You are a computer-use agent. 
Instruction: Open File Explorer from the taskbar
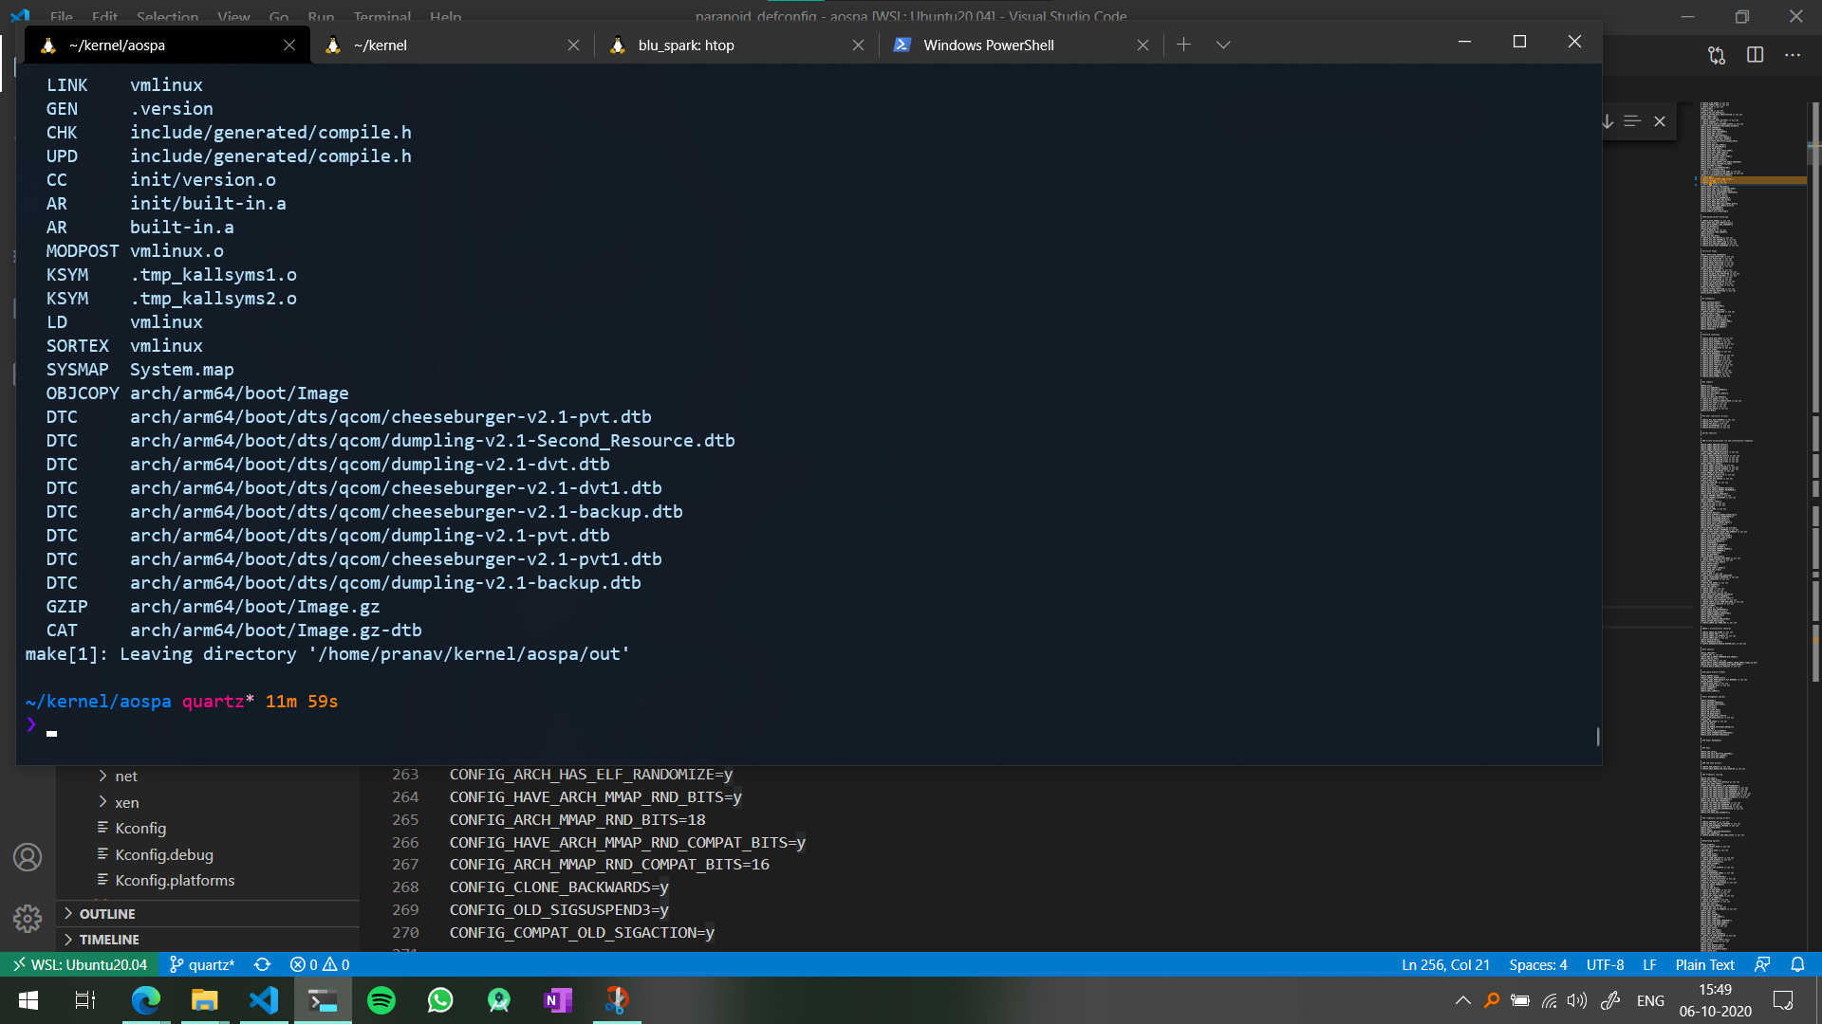(204, 1000)
